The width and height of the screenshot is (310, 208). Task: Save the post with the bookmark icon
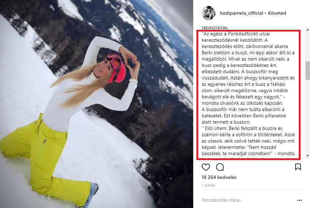tap(298, 167)
